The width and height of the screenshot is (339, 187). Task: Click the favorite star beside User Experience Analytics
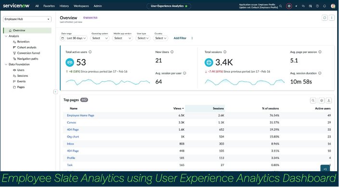click(x=186, y=6)
